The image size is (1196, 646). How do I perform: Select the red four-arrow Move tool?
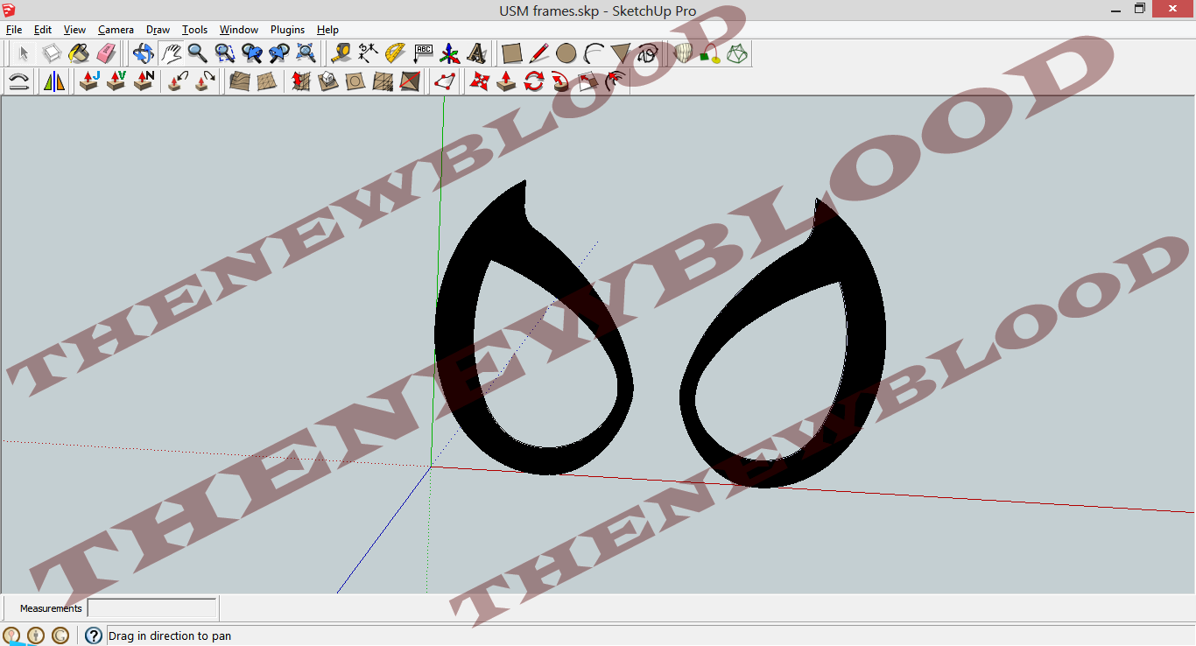(480, 81)
